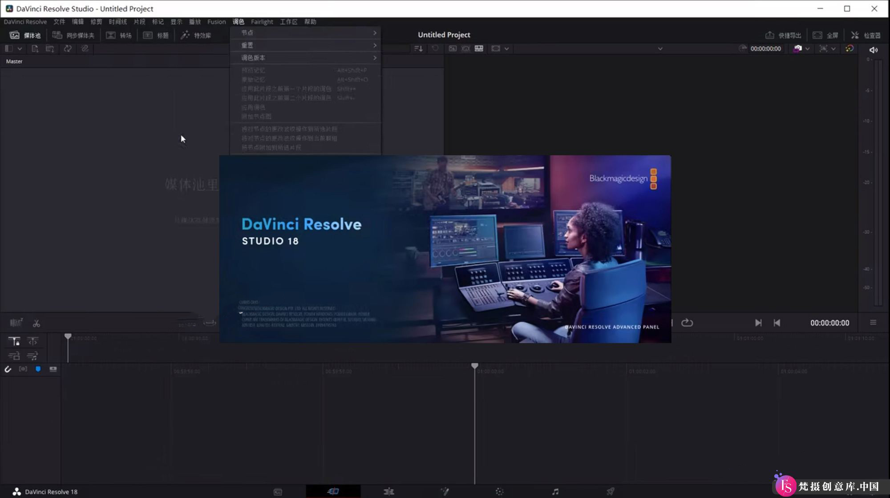Expand the bypass grades dropdown arrow

pos(807,49)
